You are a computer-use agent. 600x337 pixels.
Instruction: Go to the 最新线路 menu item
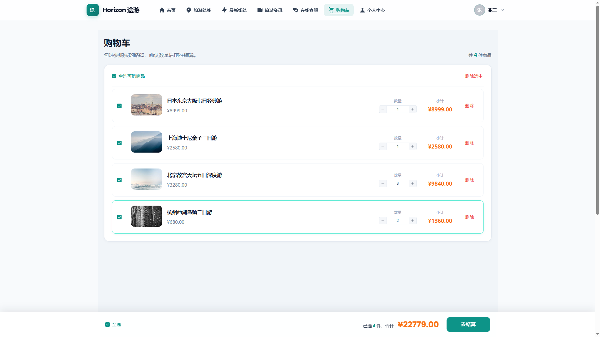(x=234, y=10)
